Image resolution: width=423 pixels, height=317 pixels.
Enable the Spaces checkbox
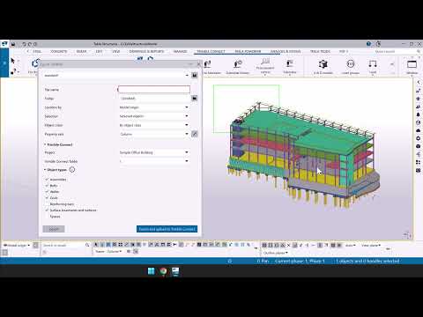tap(47, 217)
